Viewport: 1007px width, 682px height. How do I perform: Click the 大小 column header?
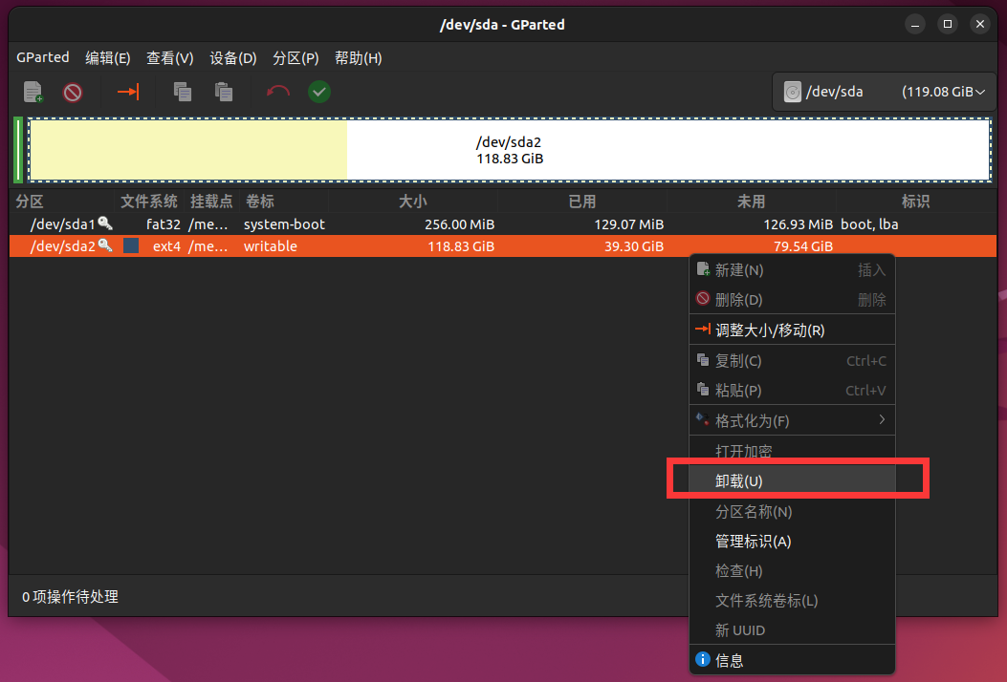click(x=412, y=202)
